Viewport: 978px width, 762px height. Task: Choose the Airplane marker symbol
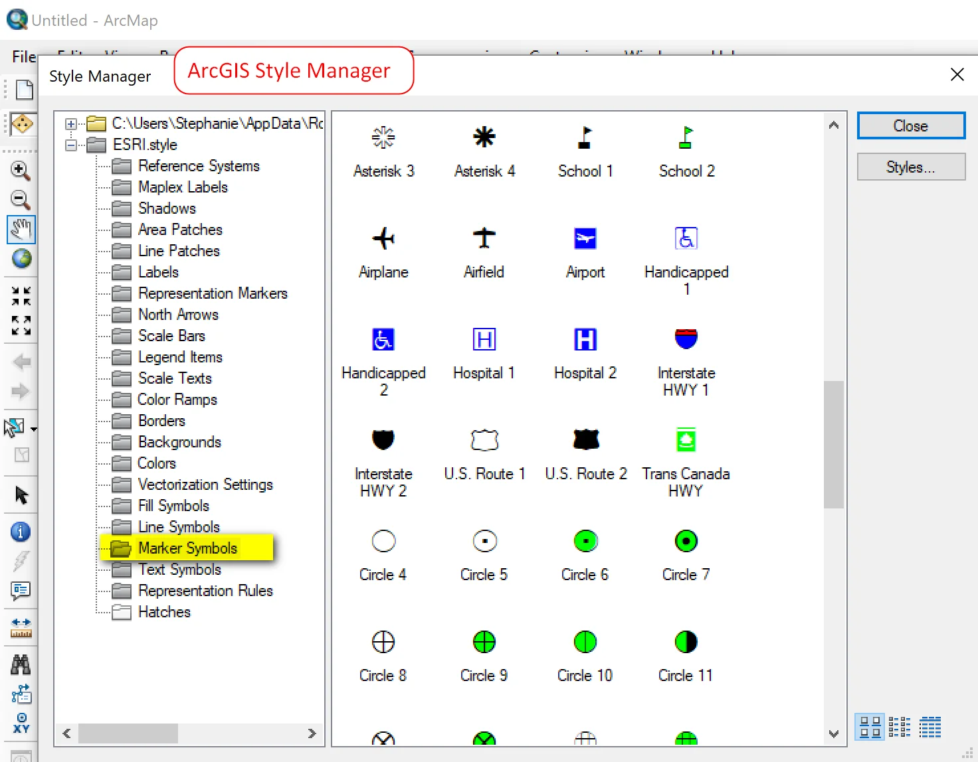(x=383, y=238)
